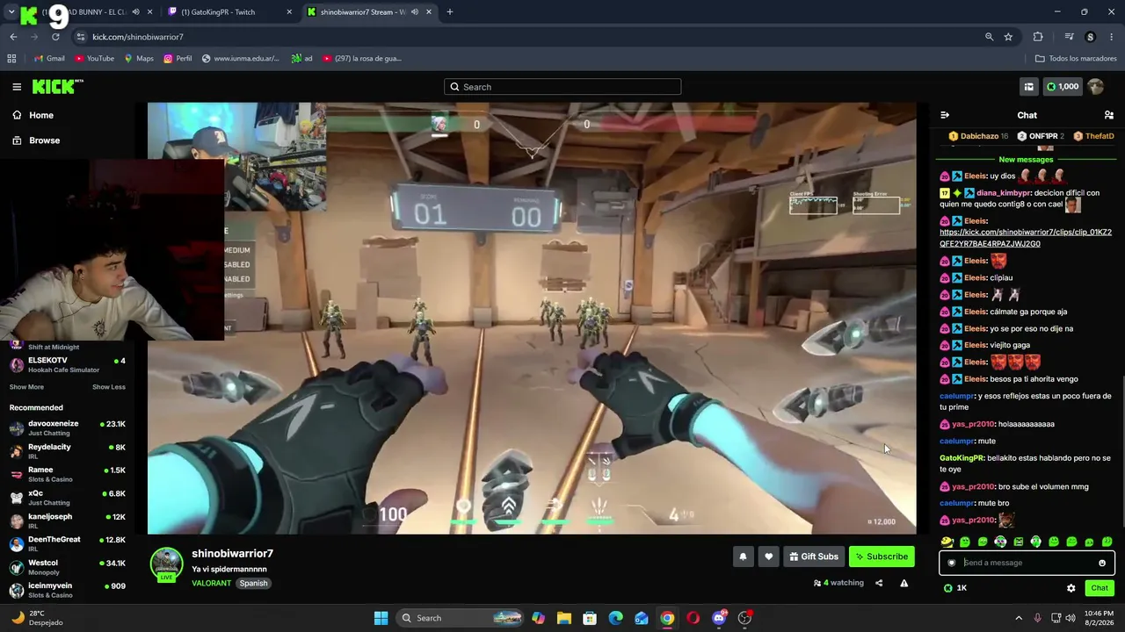Jump to New messages in chat
Image resolution: width=1125 pixels, height=632 pixels.
tap(1026, 160)
